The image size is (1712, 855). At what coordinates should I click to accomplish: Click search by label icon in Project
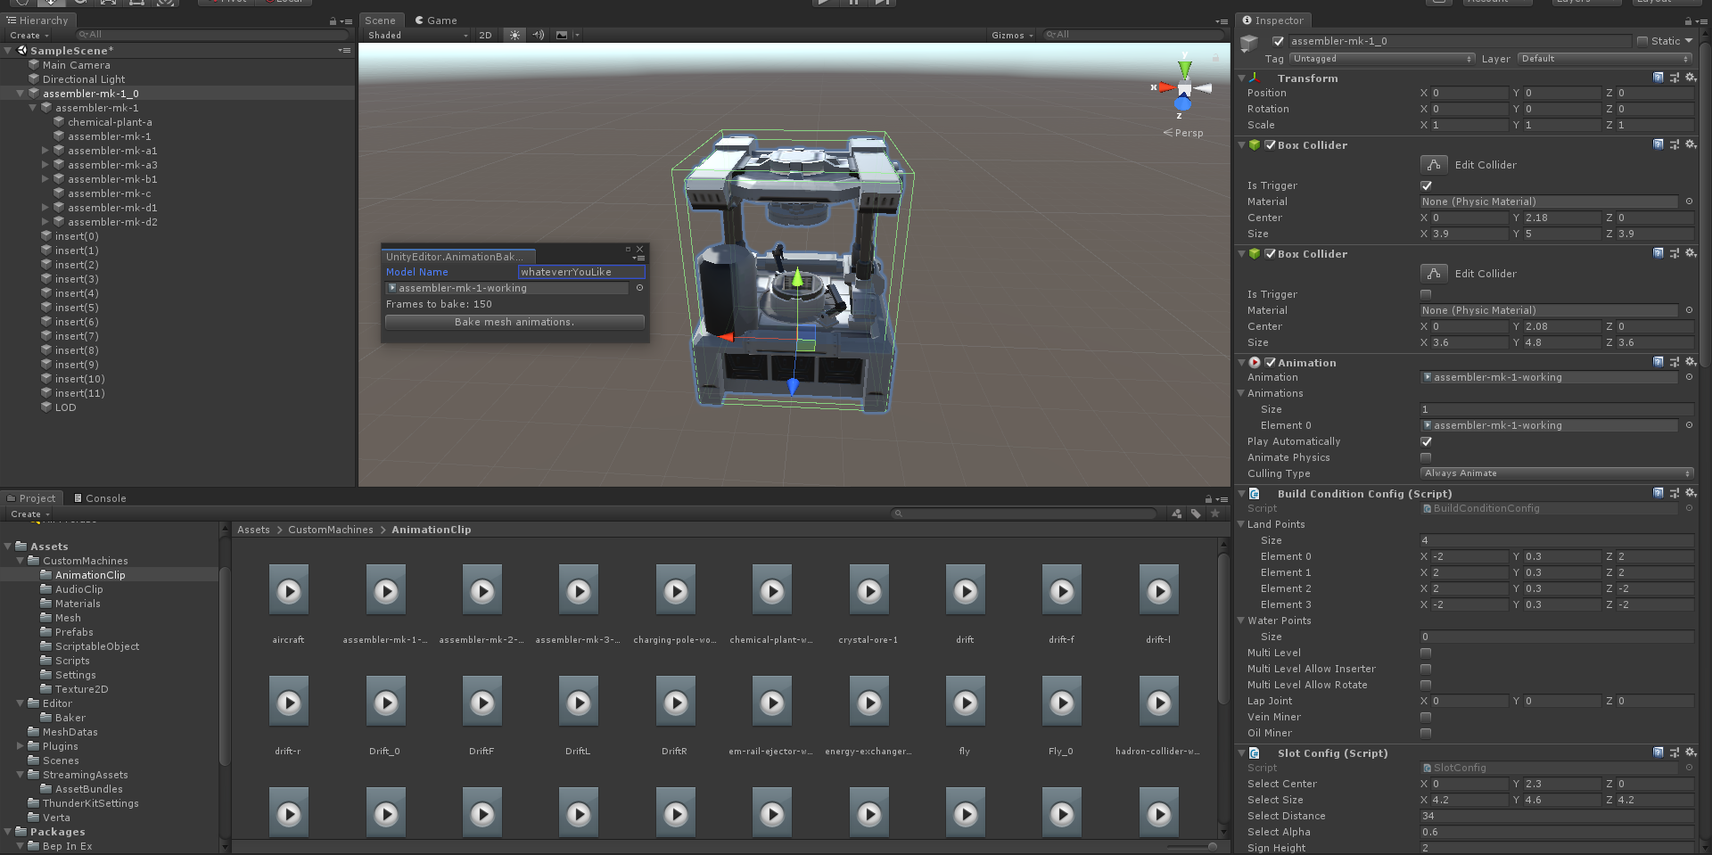[1196, 514]
